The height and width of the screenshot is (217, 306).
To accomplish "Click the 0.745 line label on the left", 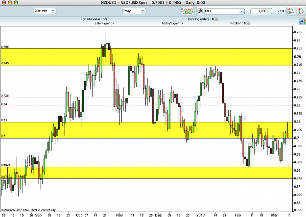I will tap(5, 63).
